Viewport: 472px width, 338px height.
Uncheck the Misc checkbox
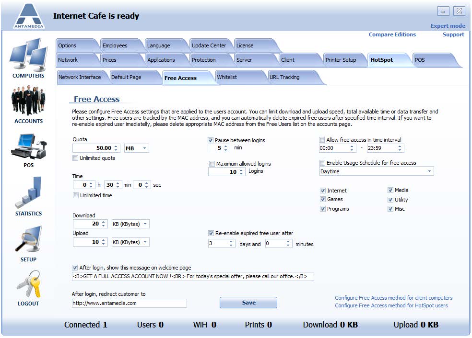point(390,209)
